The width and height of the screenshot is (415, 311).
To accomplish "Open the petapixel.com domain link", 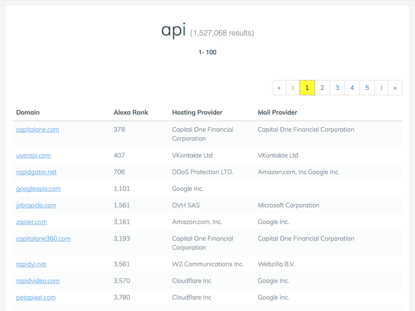I will 36,297.
